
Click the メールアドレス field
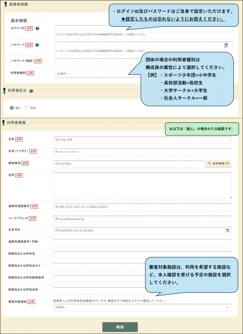[x=142, y=219]
